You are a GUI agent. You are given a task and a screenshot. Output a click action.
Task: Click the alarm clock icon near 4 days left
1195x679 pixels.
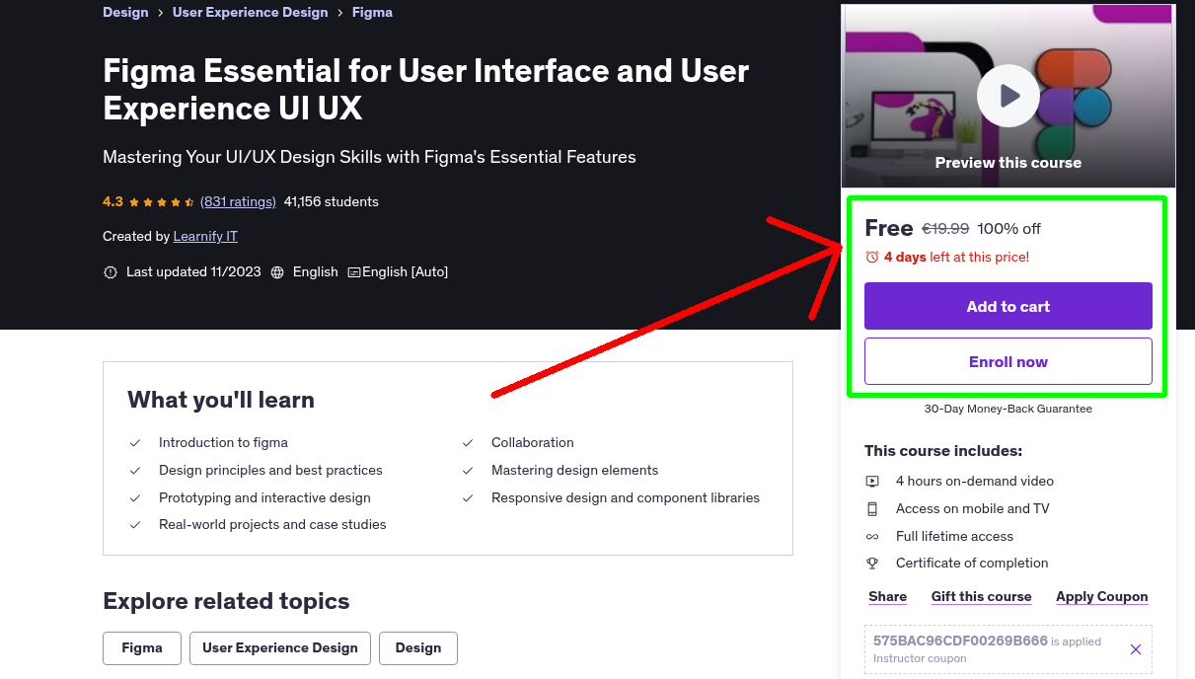(x=872, y=257)
